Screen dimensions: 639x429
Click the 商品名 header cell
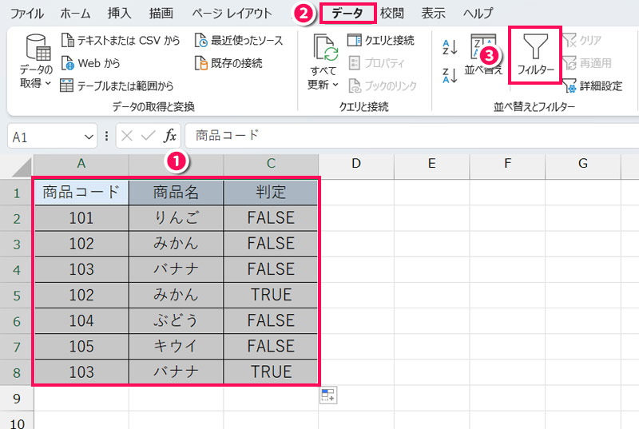click(176, 193)
